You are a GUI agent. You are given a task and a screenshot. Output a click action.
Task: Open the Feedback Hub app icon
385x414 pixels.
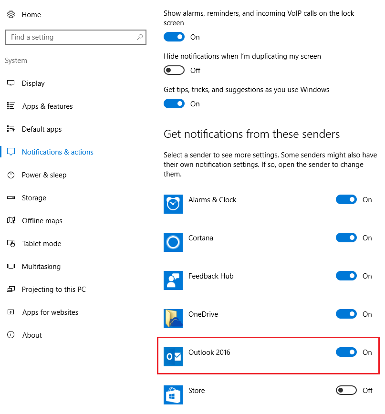(x=173, y=280)
